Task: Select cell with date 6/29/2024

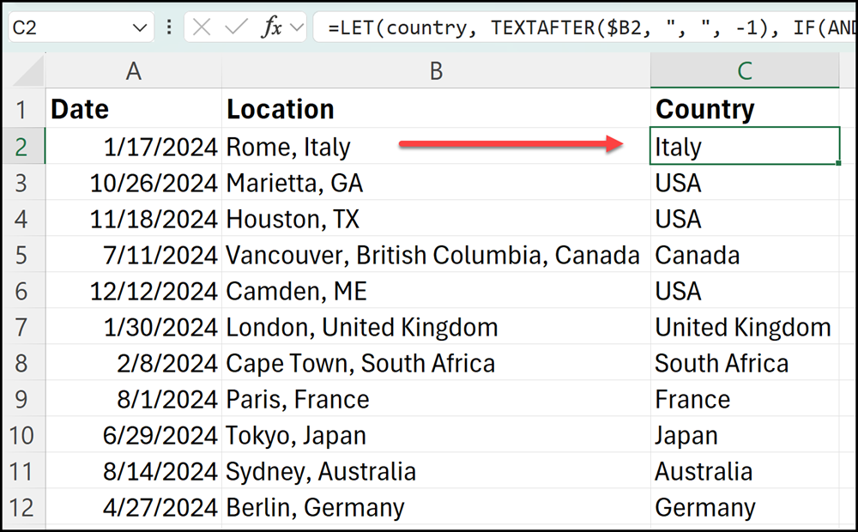Action: click(134, 436)
